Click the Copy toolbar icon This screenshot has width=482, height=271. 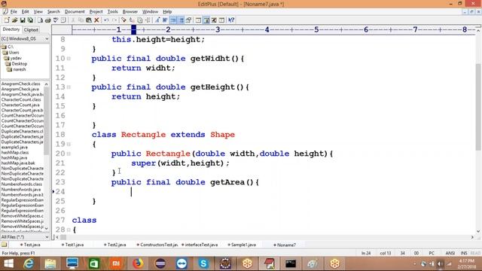click(81, 20)
